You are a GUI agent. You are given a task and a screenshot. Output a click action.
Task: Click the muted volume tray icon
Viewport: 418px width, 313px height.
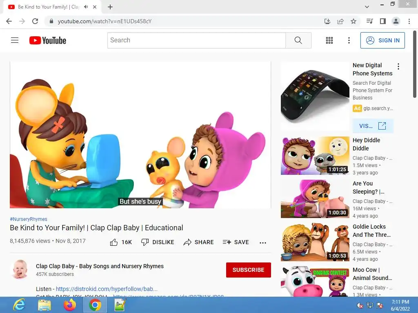[x=360, y=305]
